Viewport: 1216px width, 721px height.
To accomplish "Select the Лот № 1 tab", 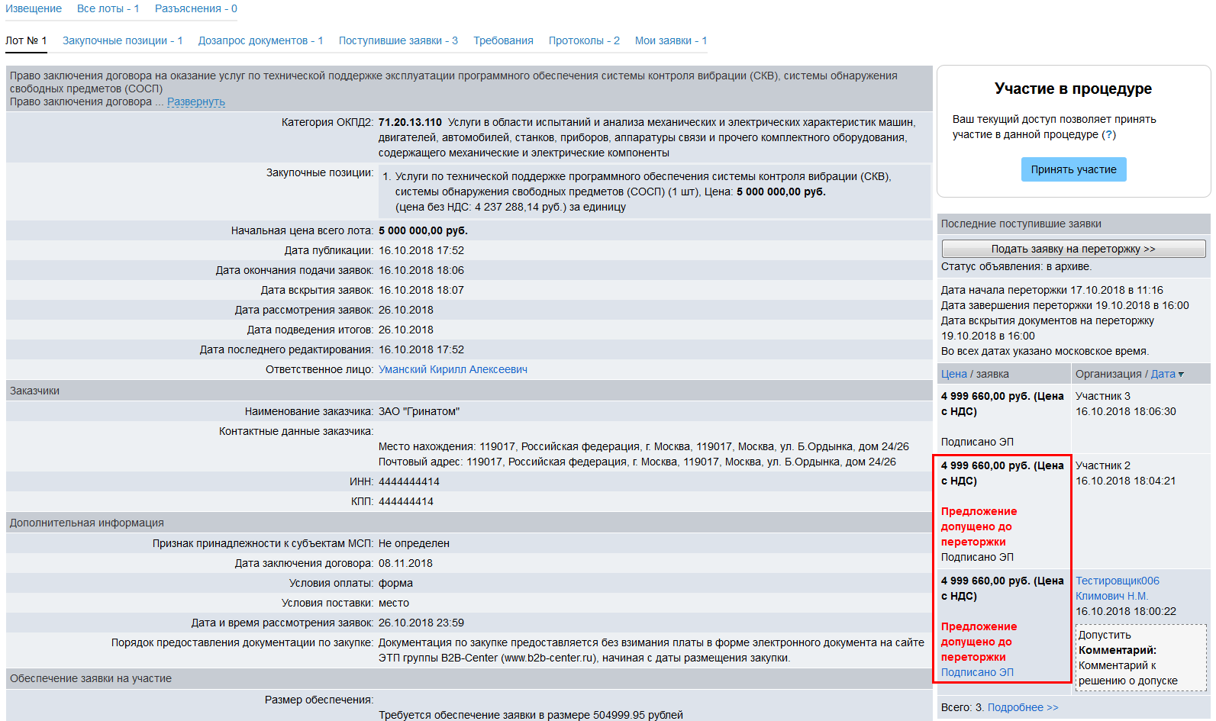I will pos(26,40).
